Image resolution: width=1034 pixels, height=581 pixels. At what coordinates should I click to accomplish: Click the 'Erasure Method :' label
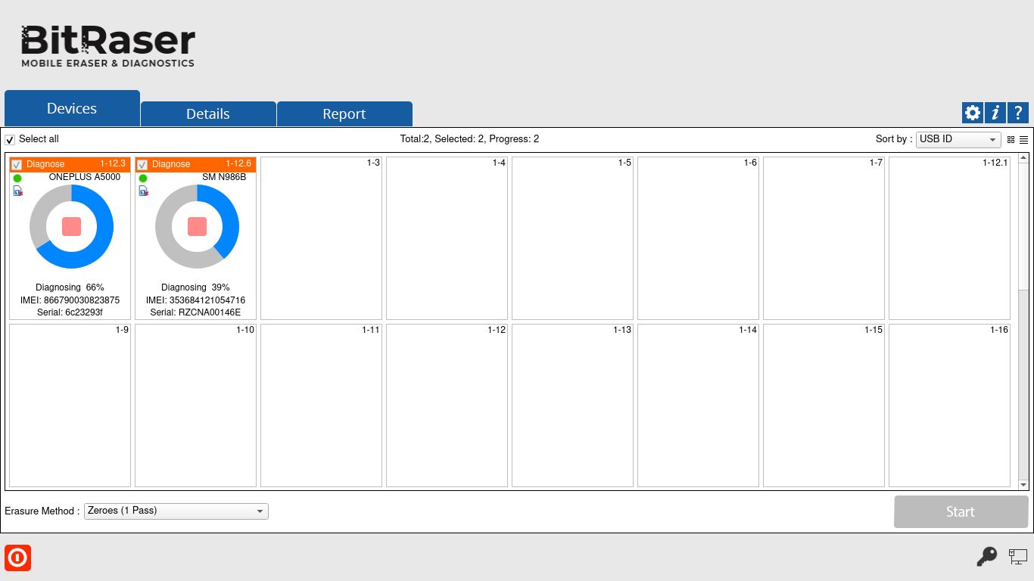tap(42, 511)
